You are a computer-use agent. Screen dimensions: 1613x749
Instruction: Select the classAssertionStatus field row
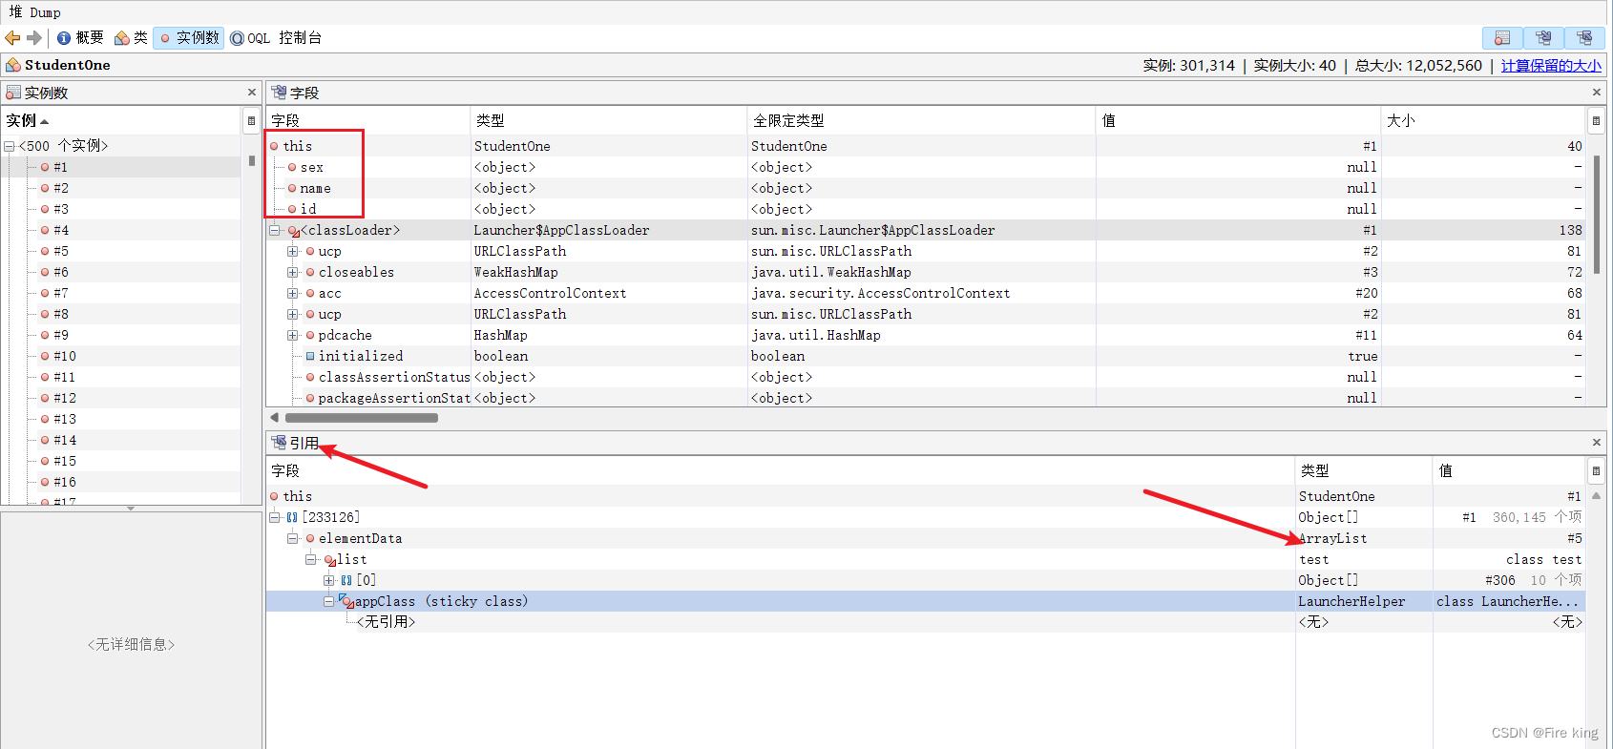(x=926, y=377)
